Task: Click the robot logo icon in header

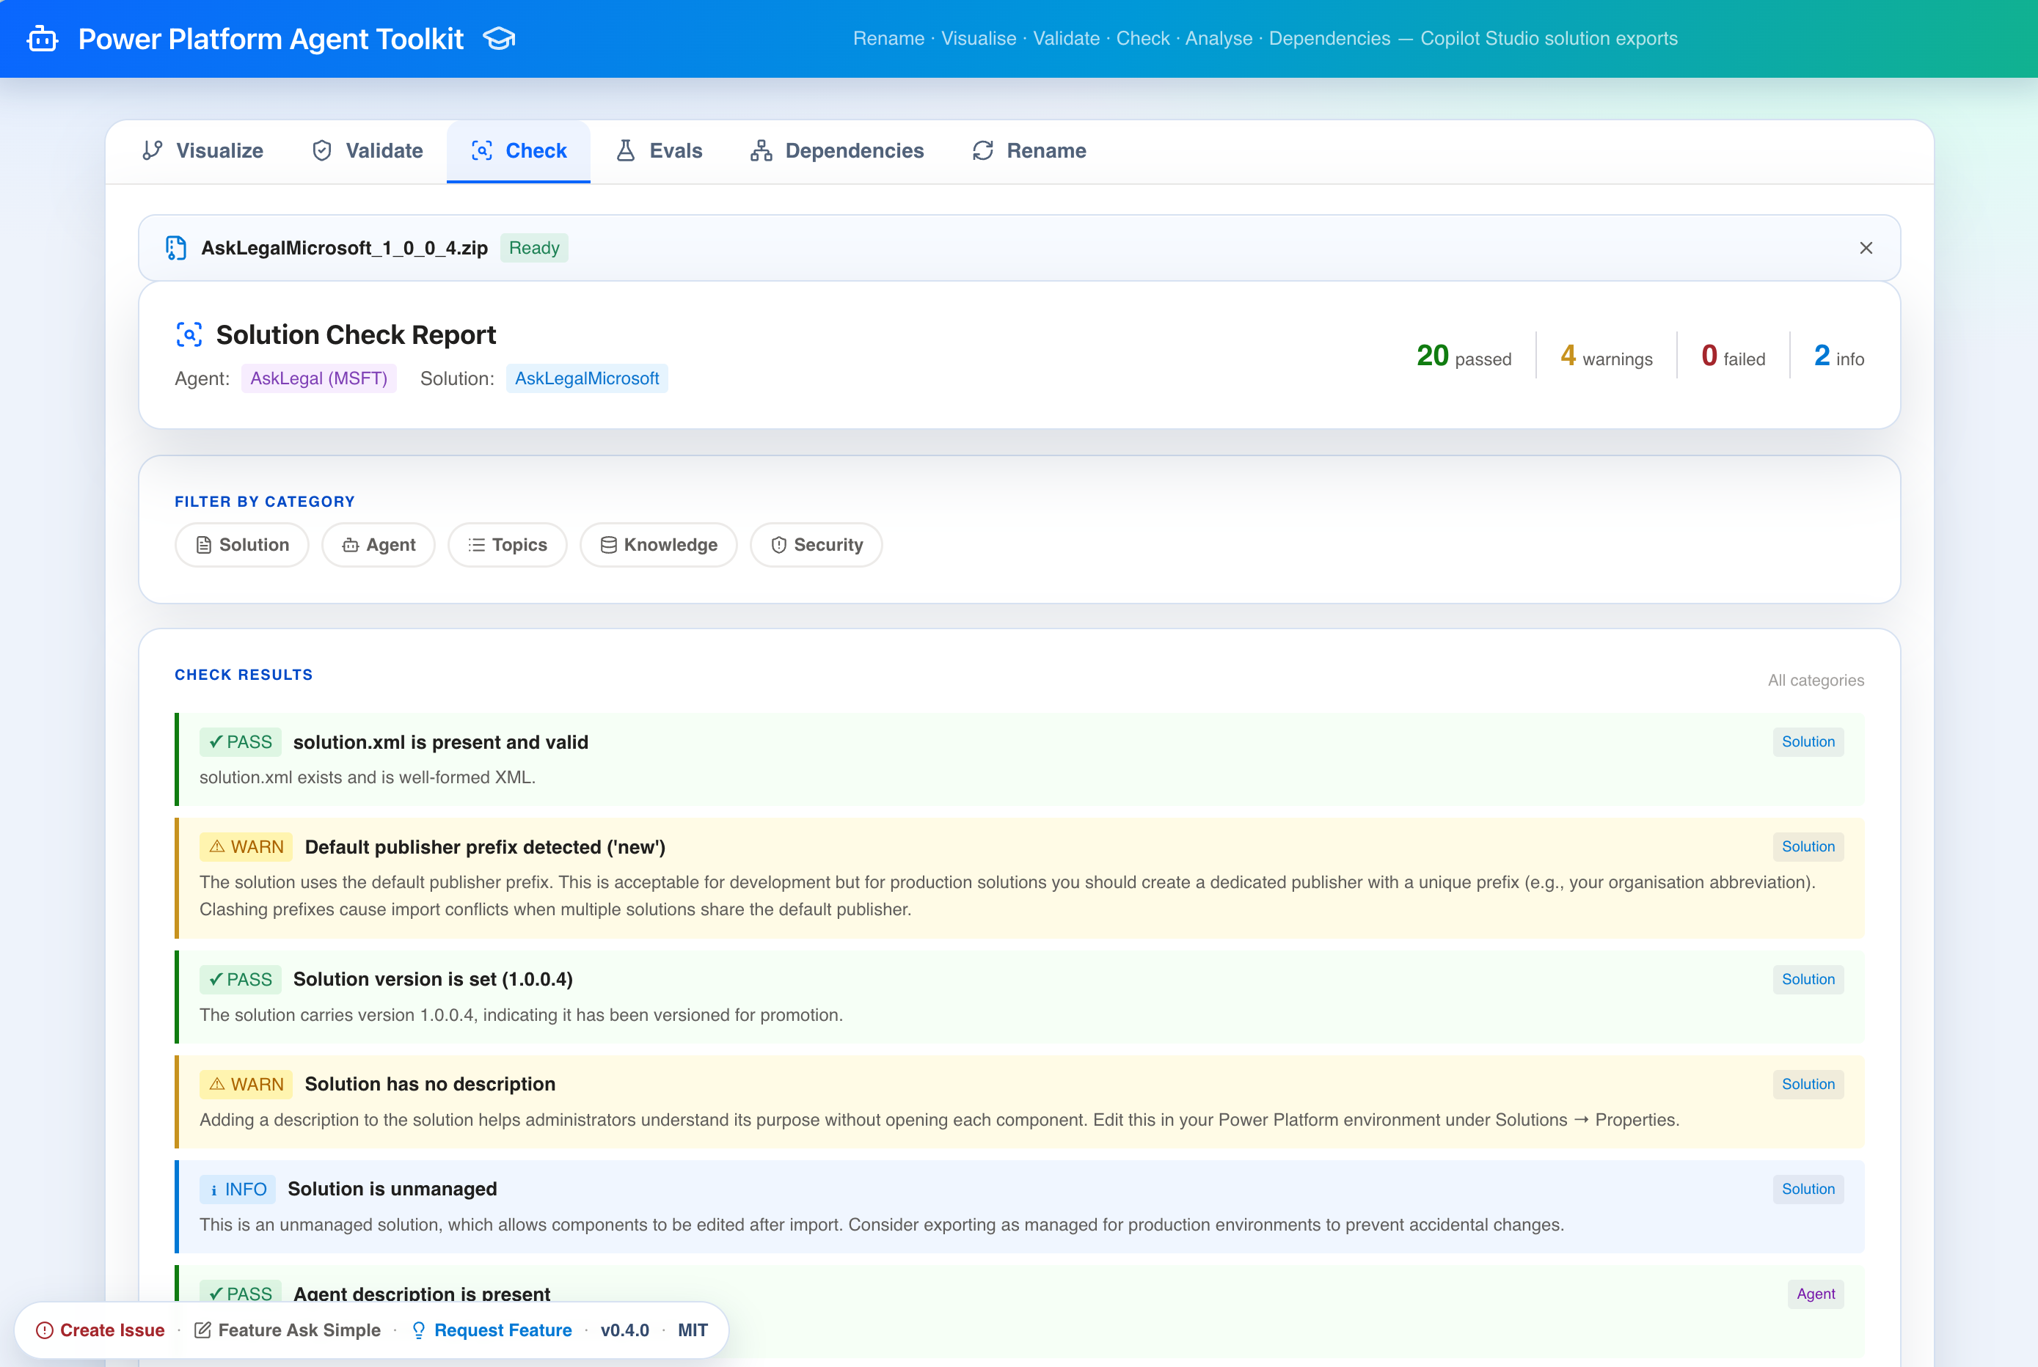Action: click(42, 39)
